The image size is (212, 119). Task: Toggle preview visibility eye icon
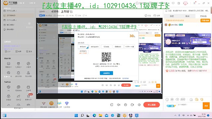click(x=139, y=105)
